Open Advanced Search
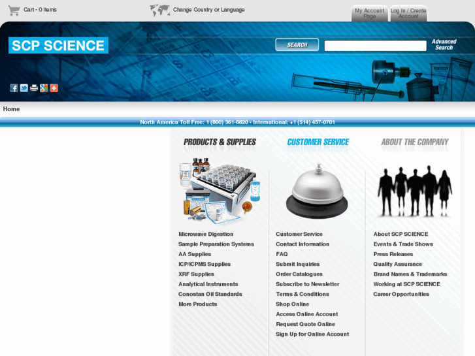 [444, 44]
